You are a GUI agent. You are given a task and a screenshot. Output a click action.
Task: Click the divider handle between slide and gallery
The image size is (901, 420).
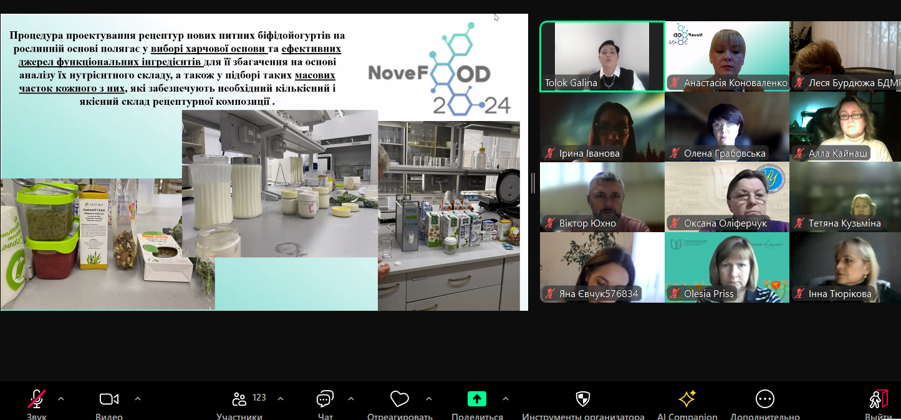click(x=533, y=183)
